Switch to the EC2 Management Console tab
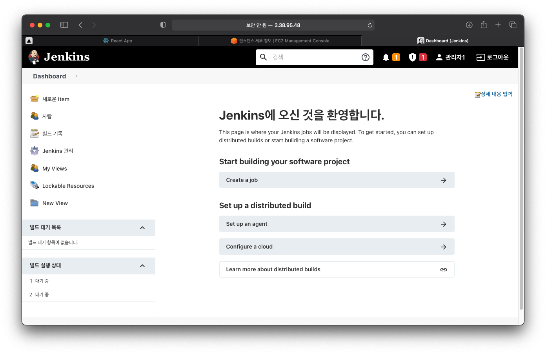Screen dimensions: 546x354 (280, 41)
